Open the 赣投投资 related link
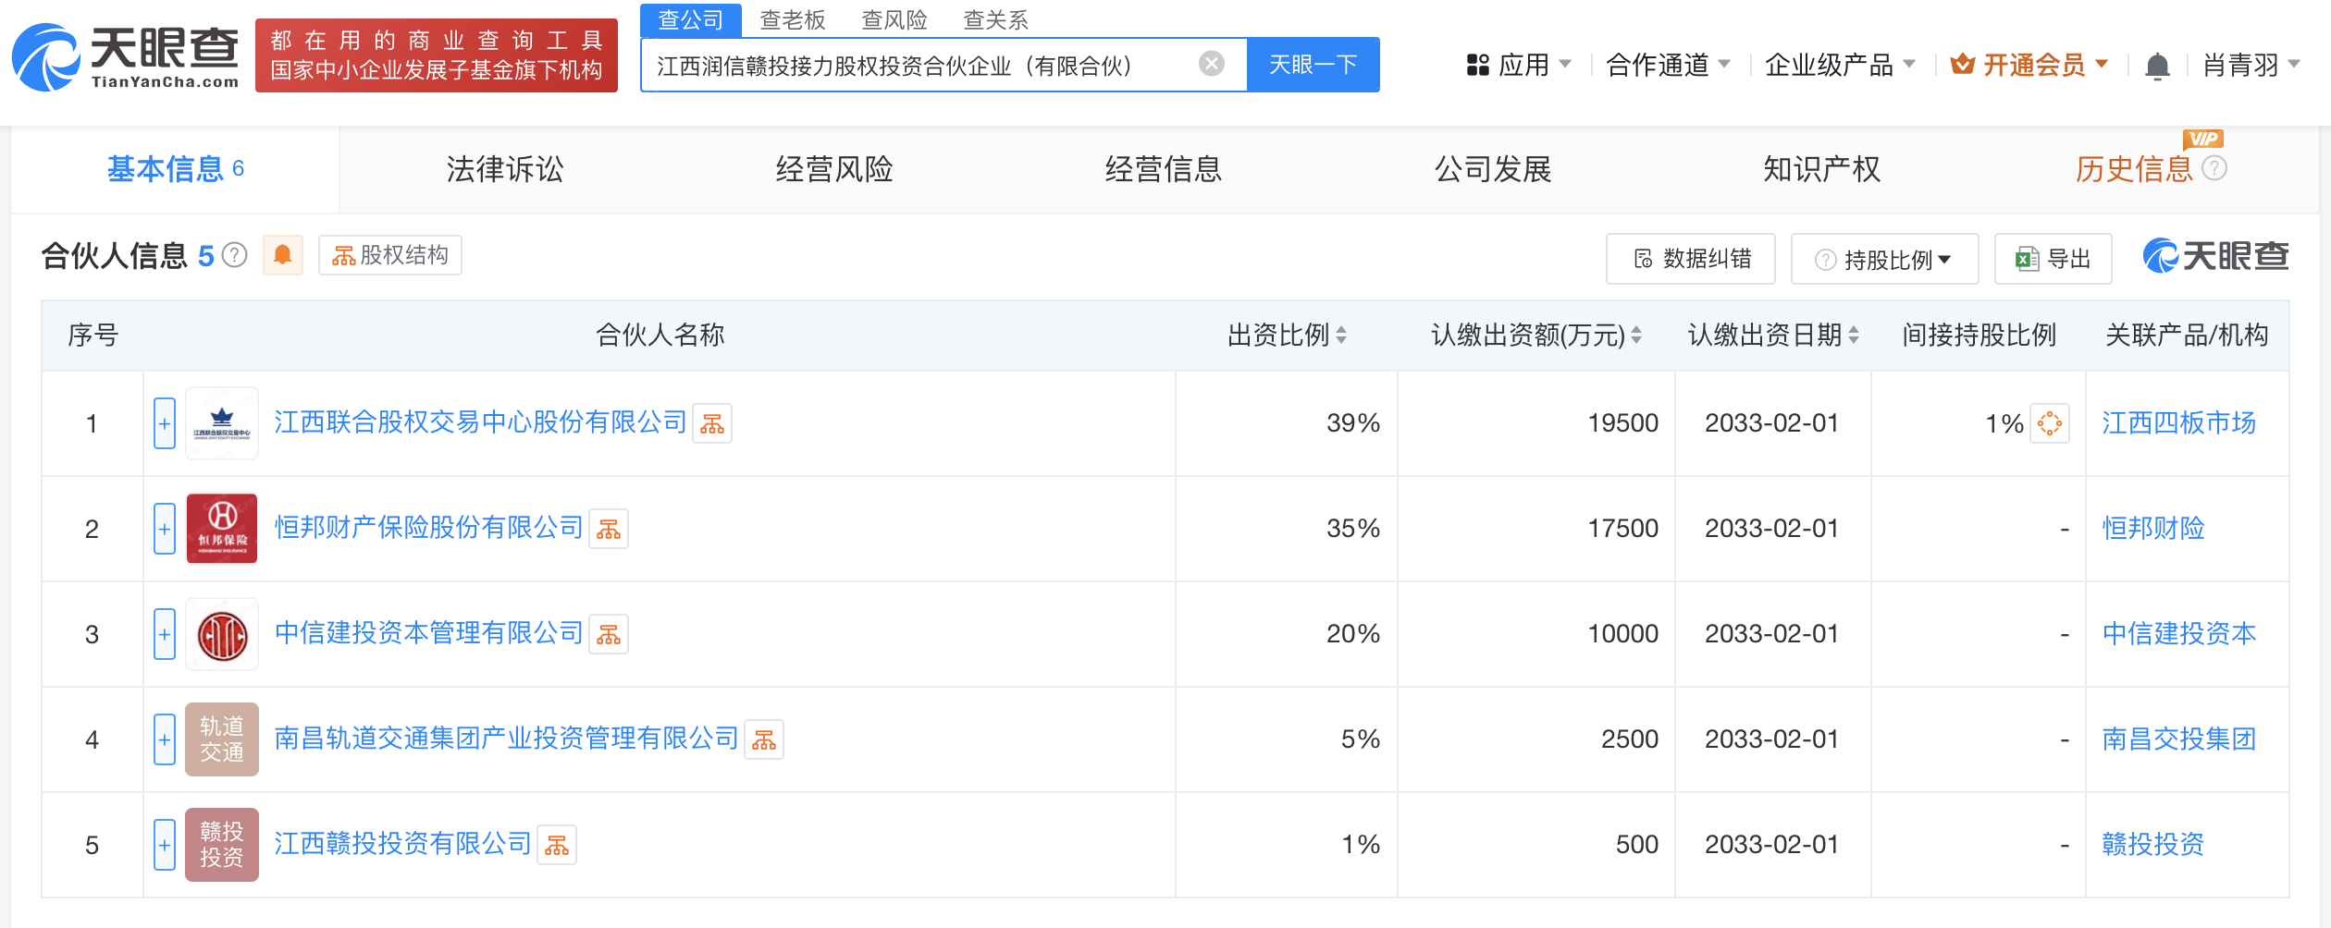The image size is (2331, 928). coord(2152,845)
